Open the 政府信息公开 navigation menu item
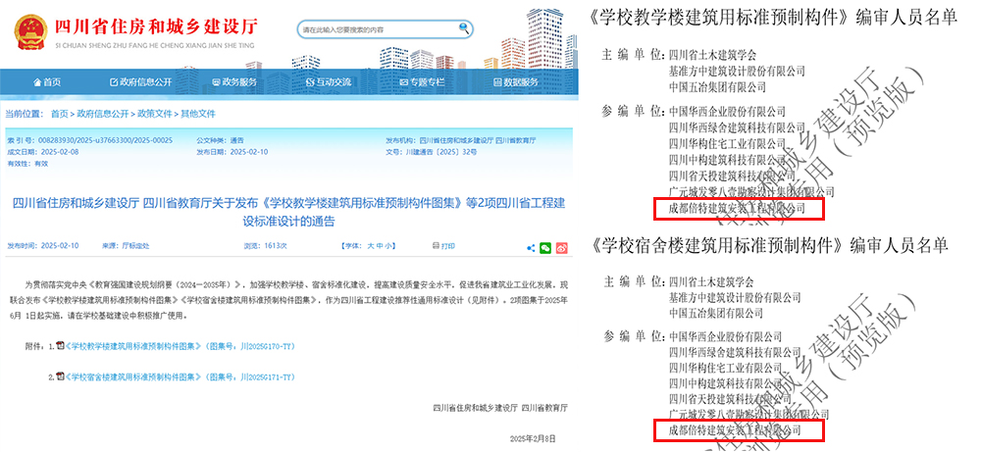981x452 pixels. (x=140, y=82)
